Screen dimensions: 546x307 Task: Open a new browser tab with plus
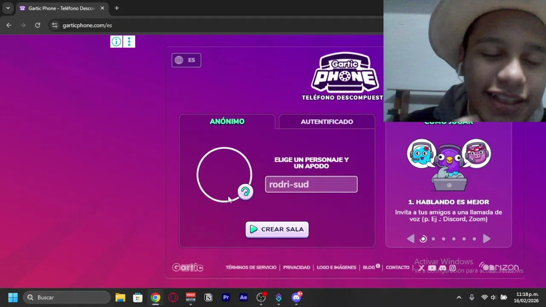[116, 8]
